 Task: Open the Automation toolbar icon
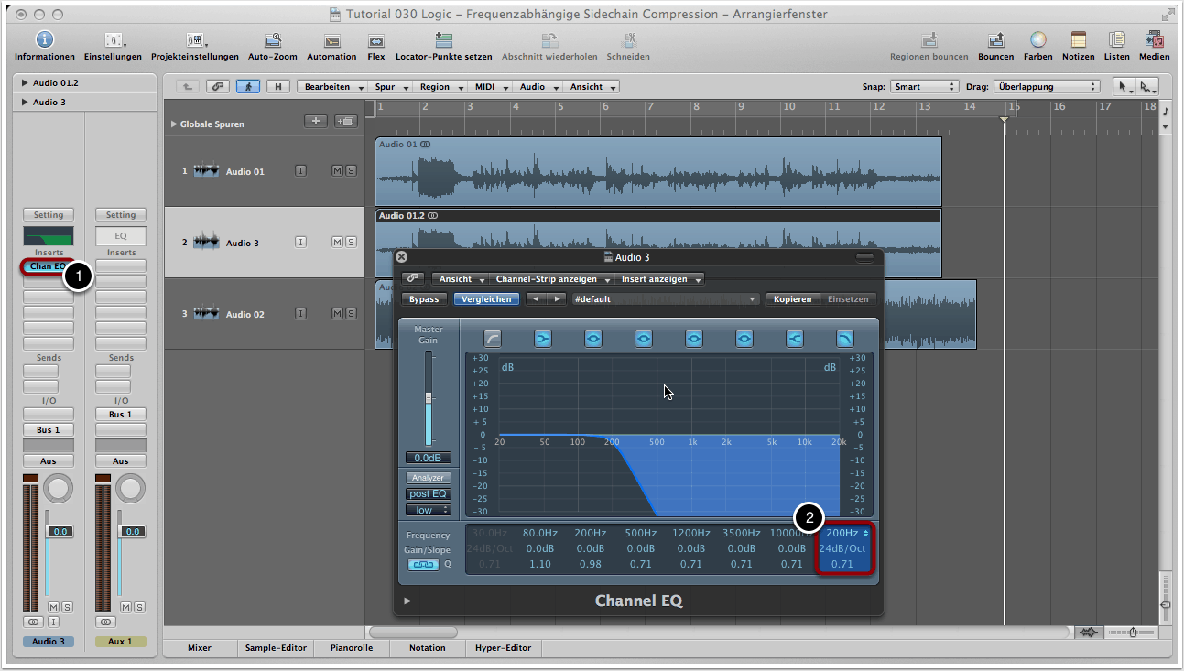pyautogui.click(x=331, y=41)
